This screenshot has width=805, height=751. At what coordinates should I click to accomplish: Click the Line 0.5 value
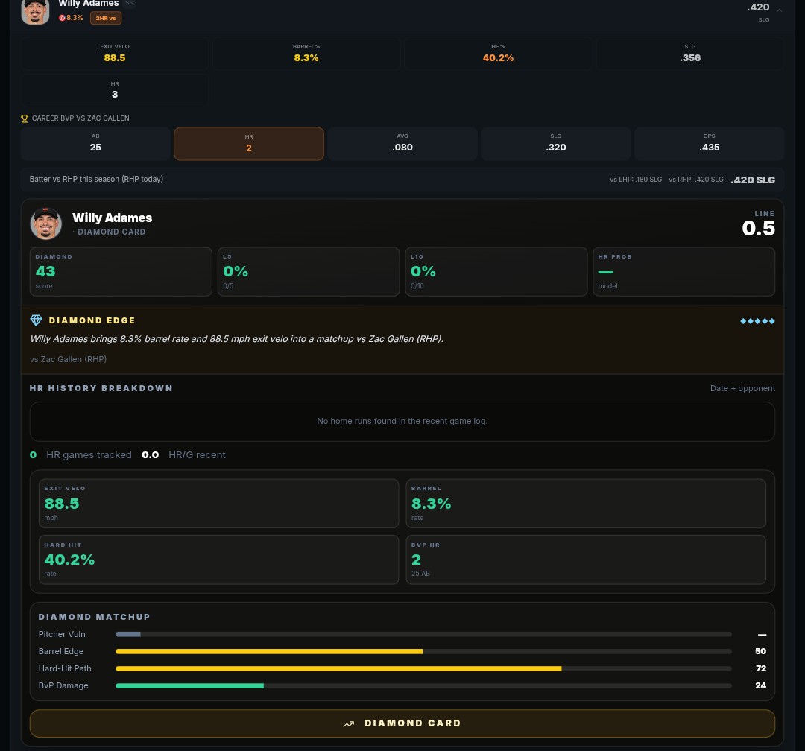click(758, 229)
